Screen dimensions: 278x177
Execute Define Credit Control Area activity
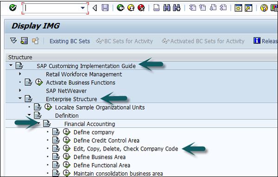pyautogui.click(x=66, y=140)
